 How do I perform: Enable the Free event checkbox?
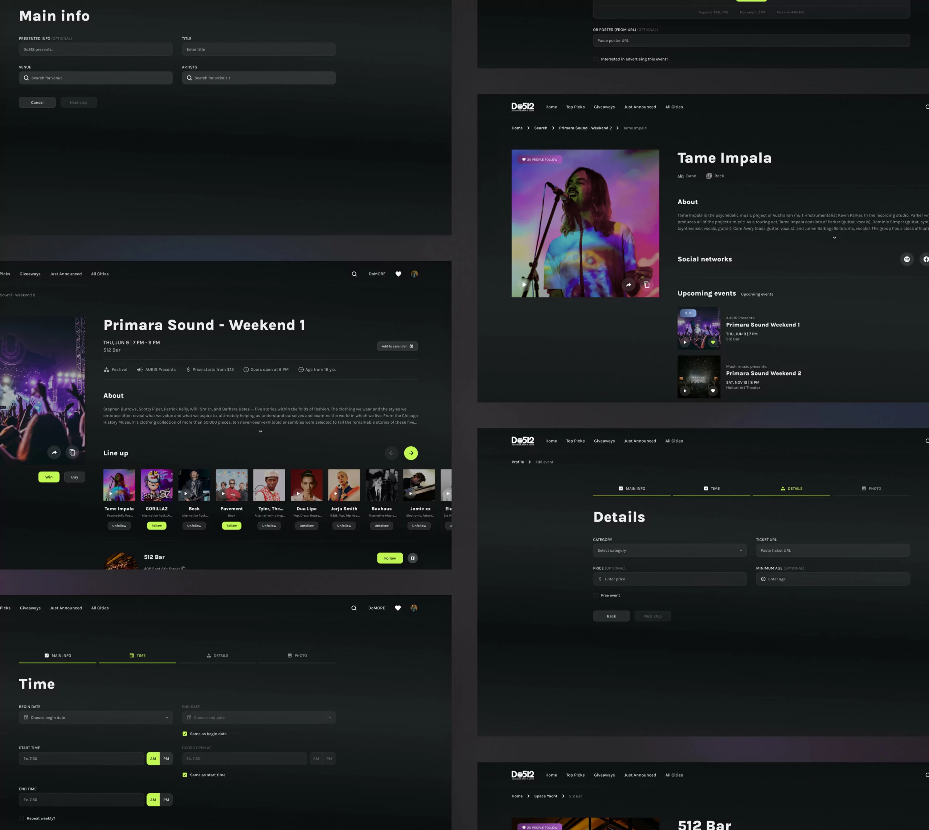596,595
